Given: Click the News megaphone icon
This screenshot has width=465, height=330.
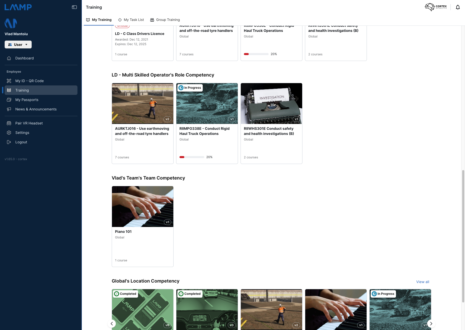Looking at the screenshot, I should [x=9, y=109].
